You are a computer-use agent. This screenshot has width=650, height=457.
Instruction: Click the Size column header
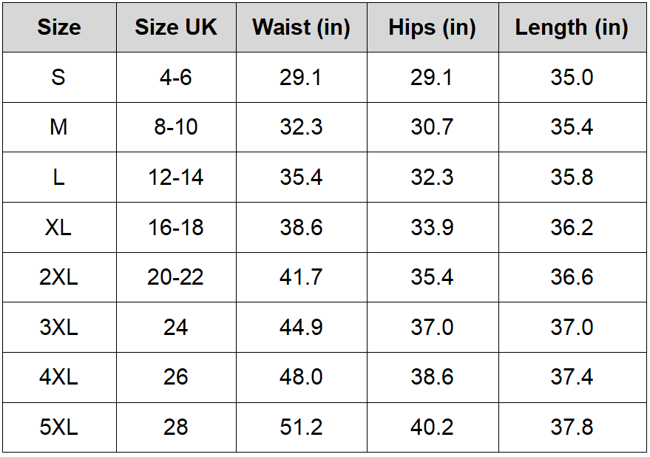[59, 27]
